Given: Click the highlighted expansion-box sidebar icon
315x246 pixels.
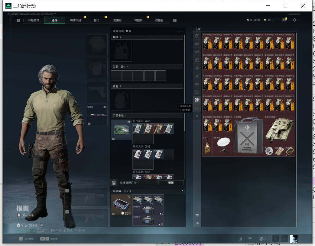Looking at the screenshot, I should pos(197,100).
